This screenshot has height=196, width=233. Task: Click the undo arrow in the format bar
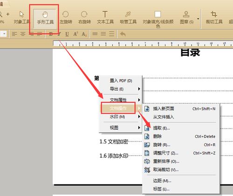coord(123,34)
